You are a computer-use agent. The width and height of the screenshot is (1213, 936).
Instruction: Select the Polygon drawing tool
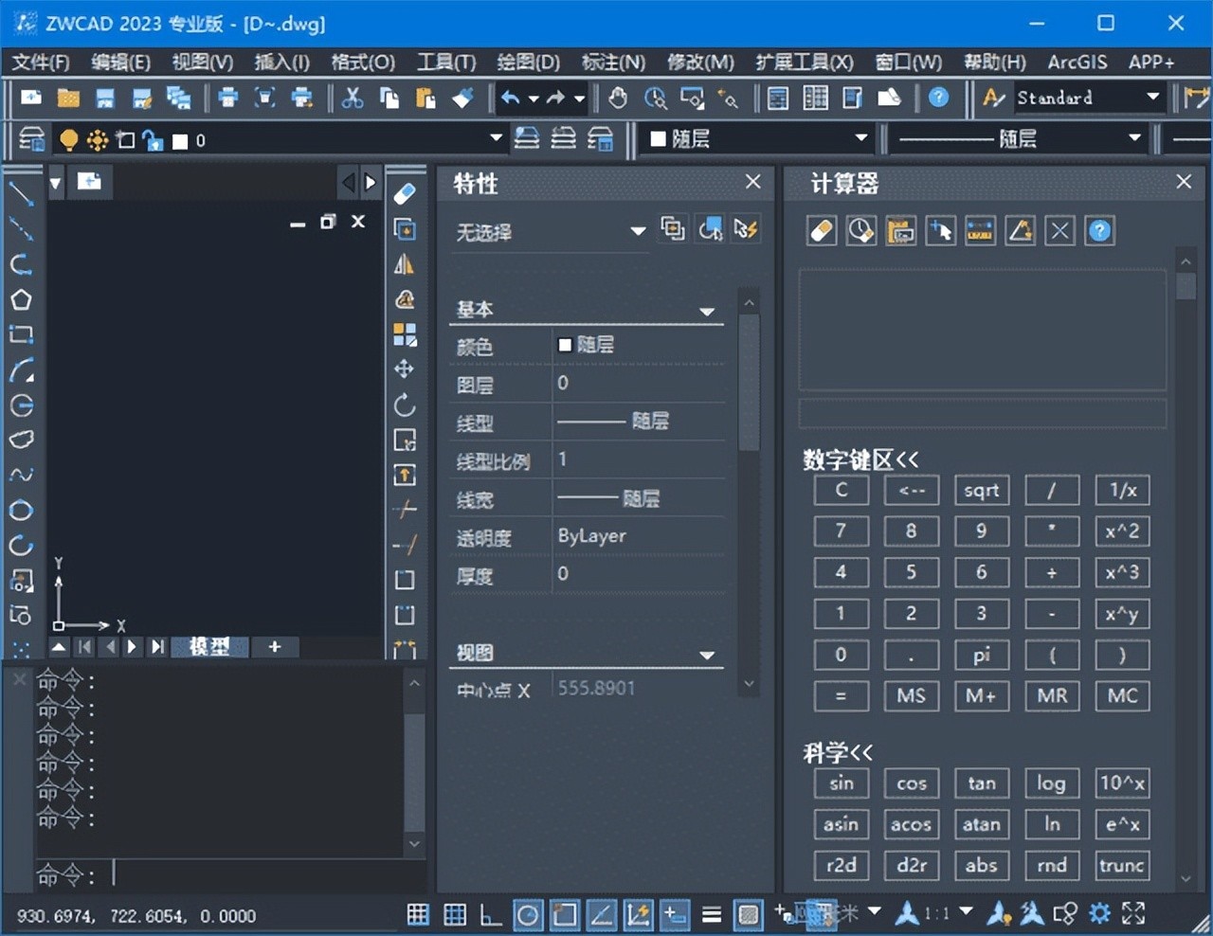[21, 300]
